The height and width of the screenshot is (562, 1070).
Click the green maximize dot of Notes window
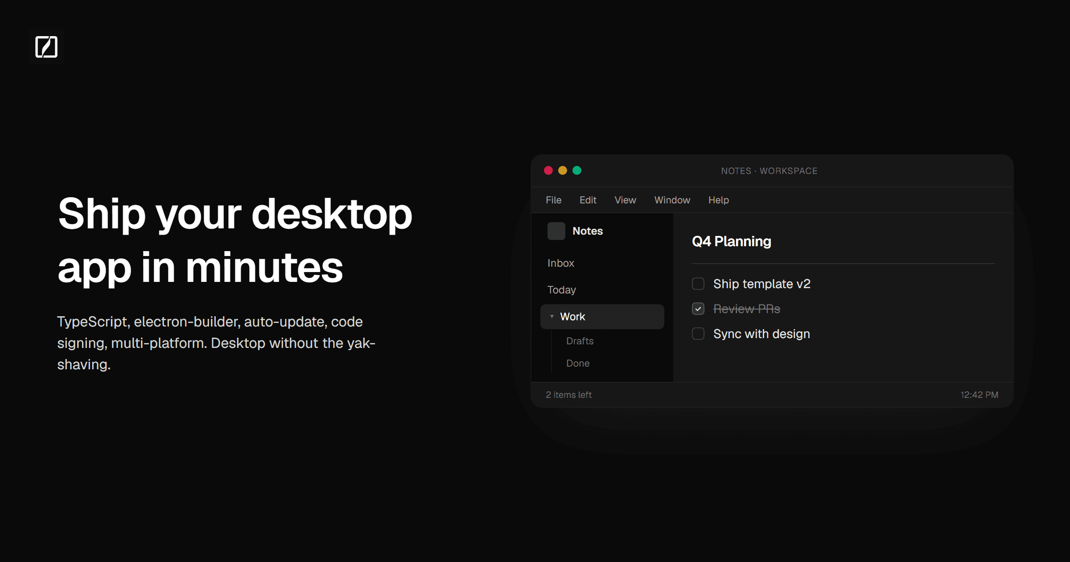577,170
